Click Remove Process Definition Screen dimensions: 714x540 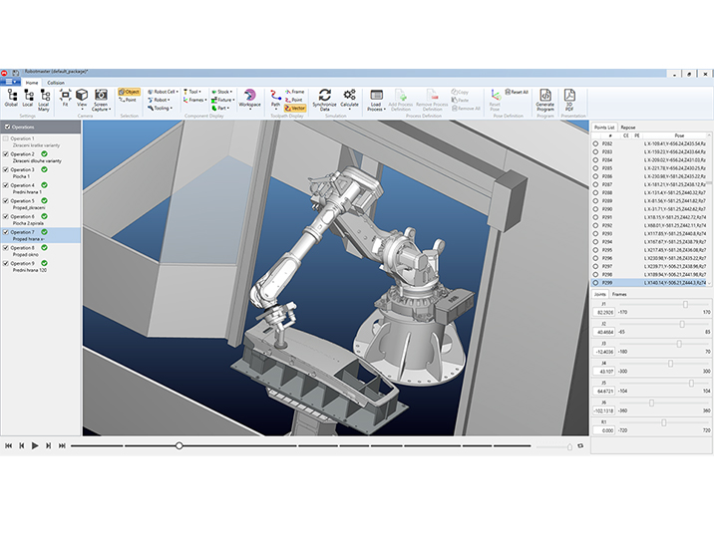coord(432,100)
